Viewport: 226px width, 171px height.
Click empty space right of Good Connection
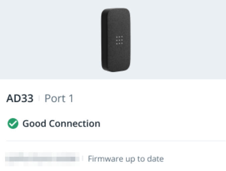(161, 124)
